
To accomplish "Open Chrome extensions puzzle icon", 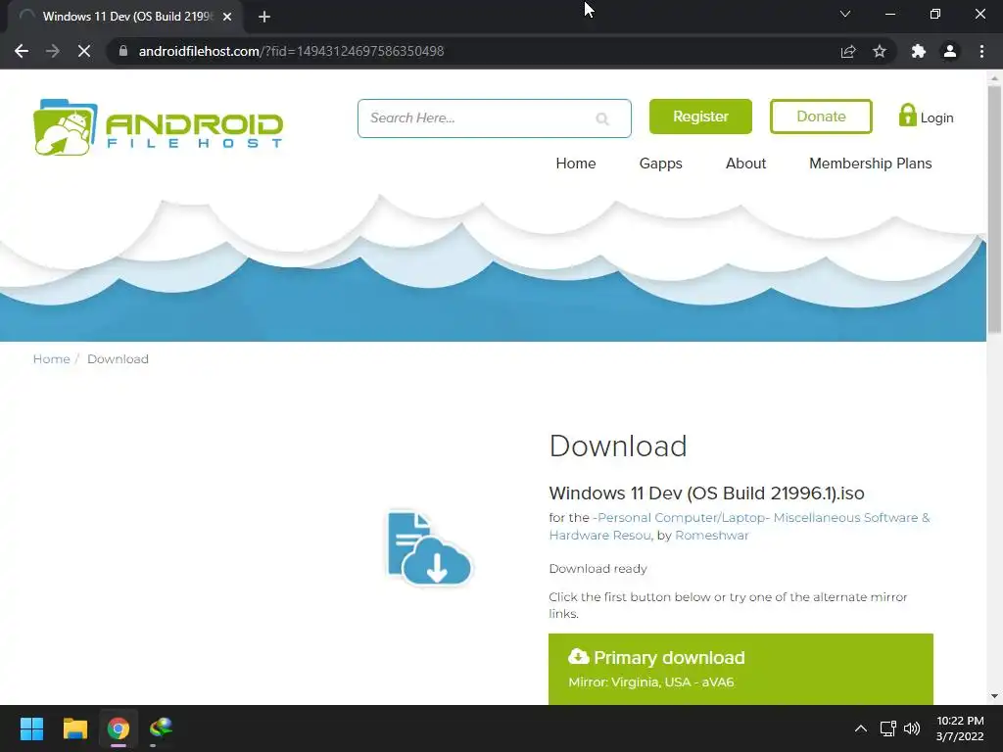I will 918,51.
